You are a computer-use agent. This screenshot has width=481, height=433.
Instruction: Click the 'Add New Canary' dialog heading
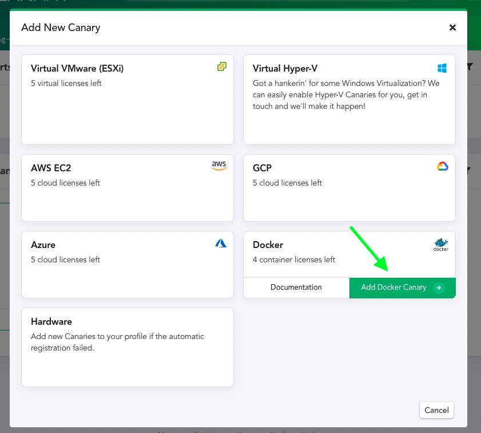pos(61,27)
